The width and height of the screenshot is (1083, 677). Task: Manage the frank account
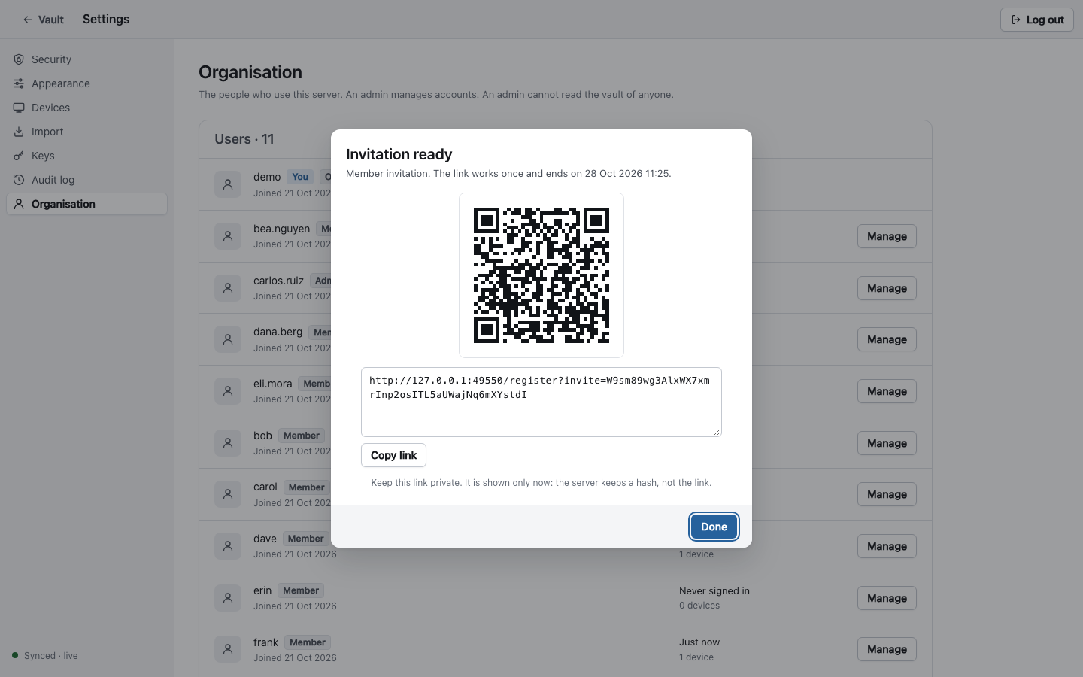click(887, 649)
